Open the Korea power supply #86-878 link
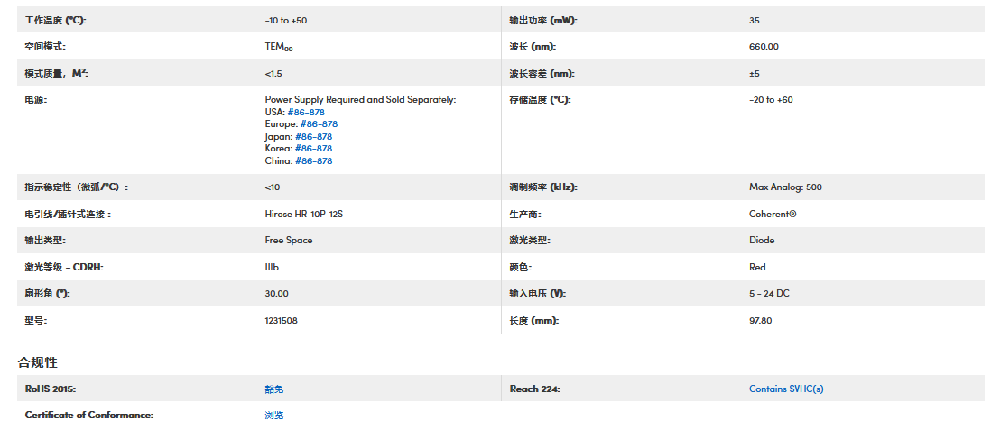The width and height of the screenshot is (991, 439). pyautogui.click(x=313, y=149)
